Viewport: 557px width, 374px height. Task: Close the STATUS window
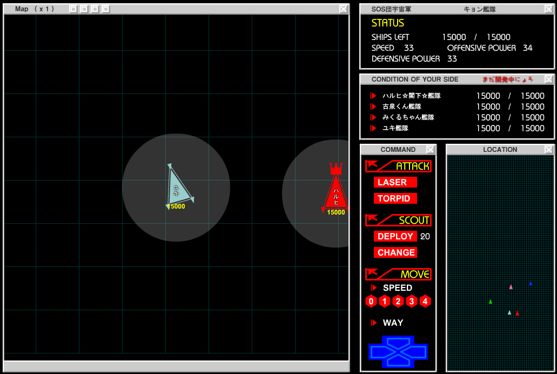548,9
